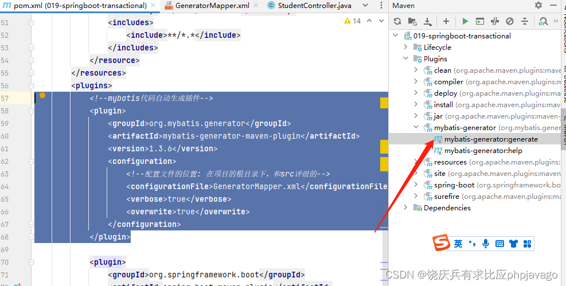This screenshot has width=566, height=286.
Task: Click yellow warning stripe beside line 62
Action: coord(384,164)
